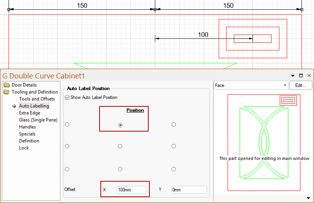Close the G Double Curve Cabinet1 panel
The height and width of the screenshot is (203, 314).
click(x=309, y=76)
